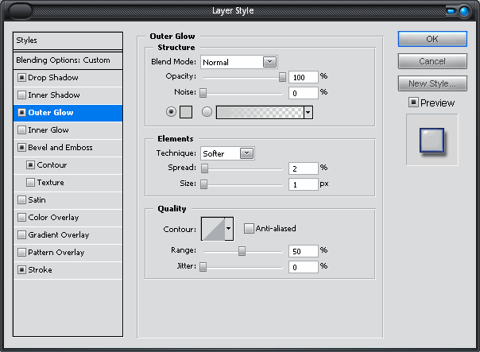Select the gradient radio button
The height and width of the screenshot is (352, 480).
[x=207, y=112]
